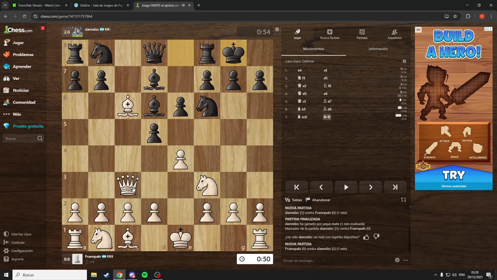This screenshot has height=280, width=497.
Task: Open Steam from the taskbar
Action: [106, 275]
